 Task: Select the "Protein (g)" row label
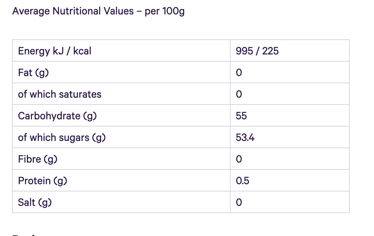pos(43,181)
